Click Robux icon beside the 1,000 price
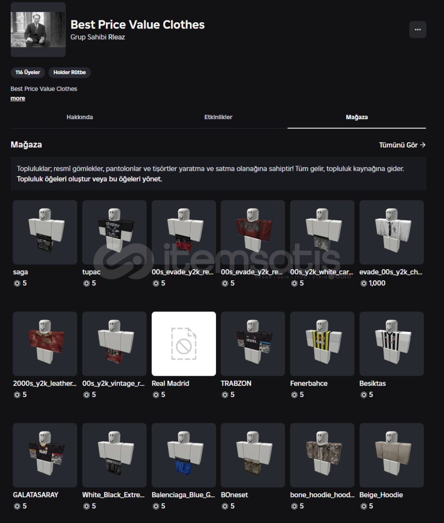The height and width of the screenshot is (523, 444). click(x=364, y=283)
